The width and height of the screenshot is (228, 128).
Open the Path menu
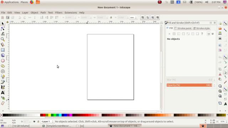pyautogui.click(x=43, y=13)
